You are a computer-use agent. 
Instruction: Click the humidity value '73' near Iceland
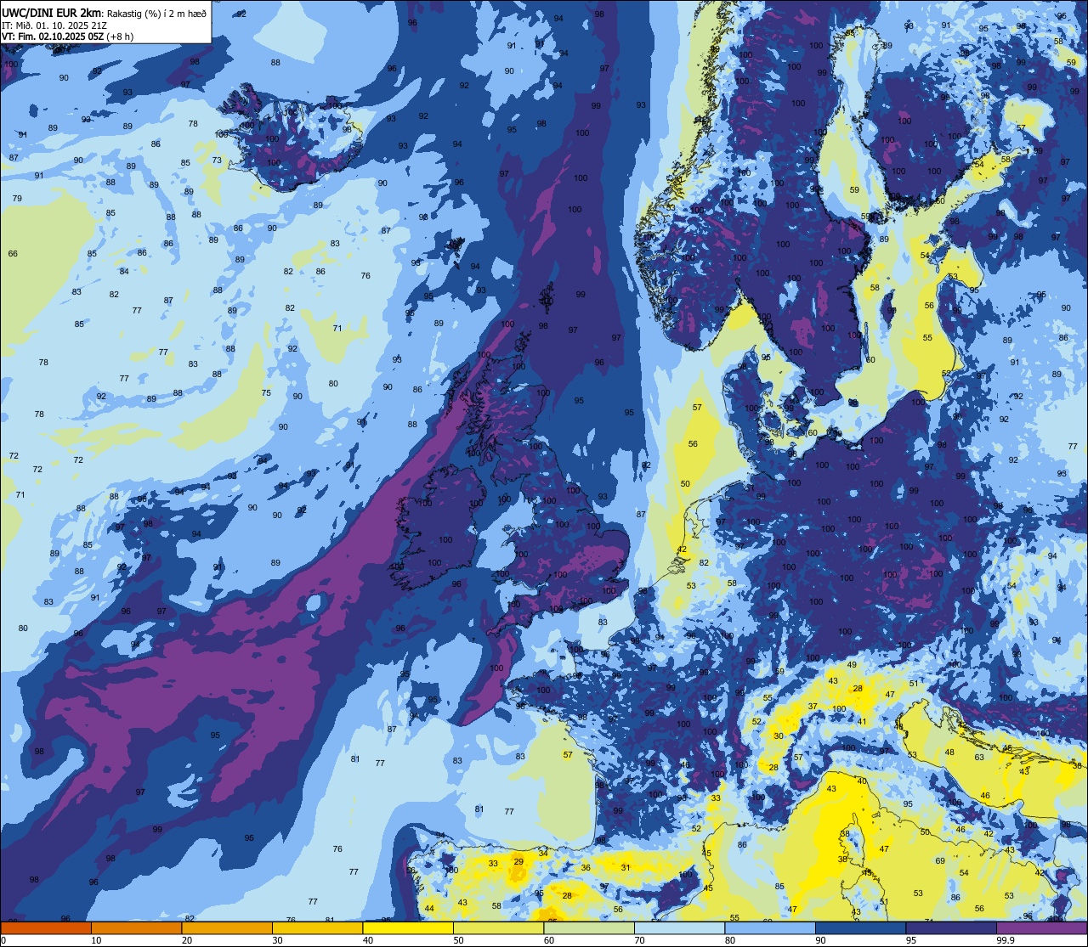coord(217,161)
